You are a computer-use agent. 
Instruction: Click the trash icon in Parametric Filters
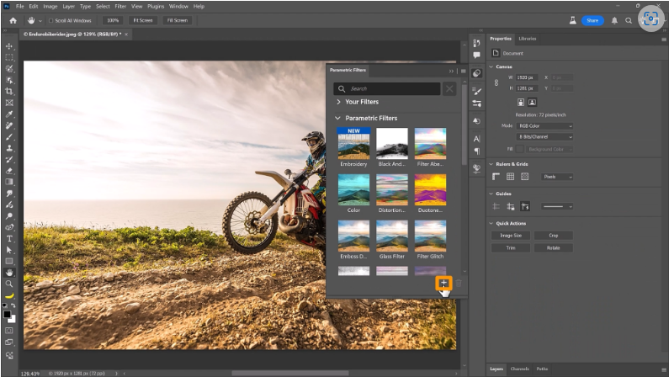click(x=459, y=284)
